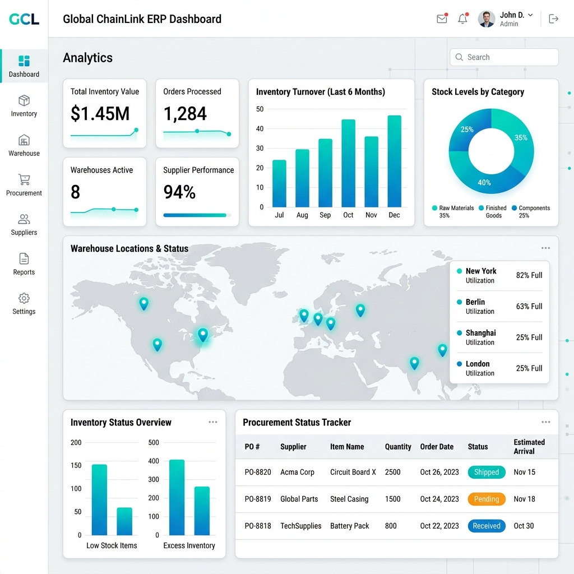574x574 pixels.
Task: Open the notifications bell
Action: [462, 18]
